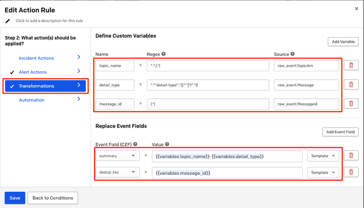Delete the detail_type variable row
This screenshot has width=364, height=208.
[x=351, y=84]
